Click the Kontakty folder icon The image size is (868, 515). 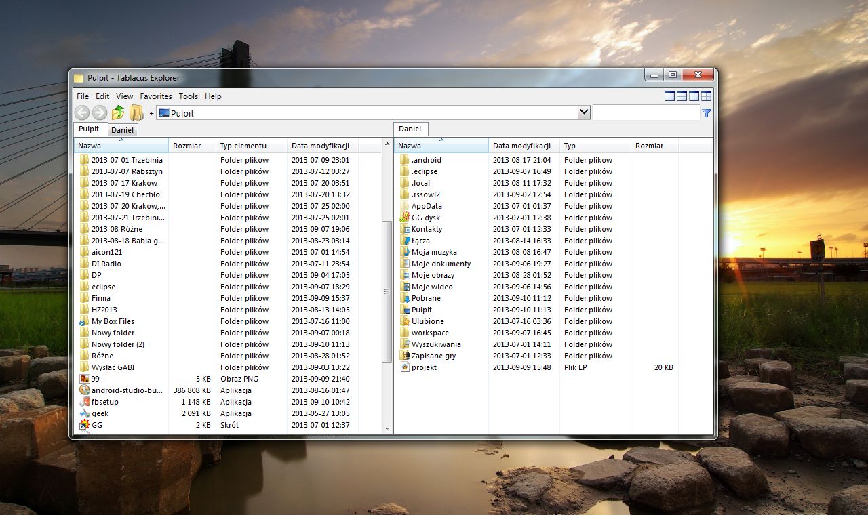click(405, 229)
